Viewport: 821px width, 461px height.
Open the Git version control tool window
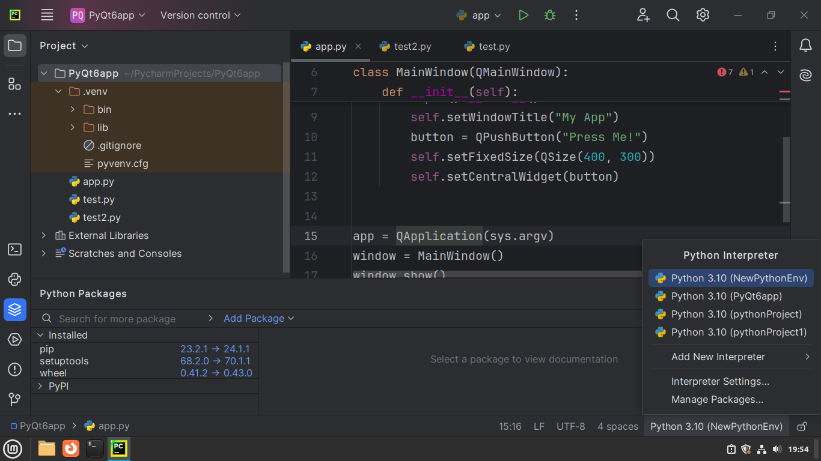(15, 399)
